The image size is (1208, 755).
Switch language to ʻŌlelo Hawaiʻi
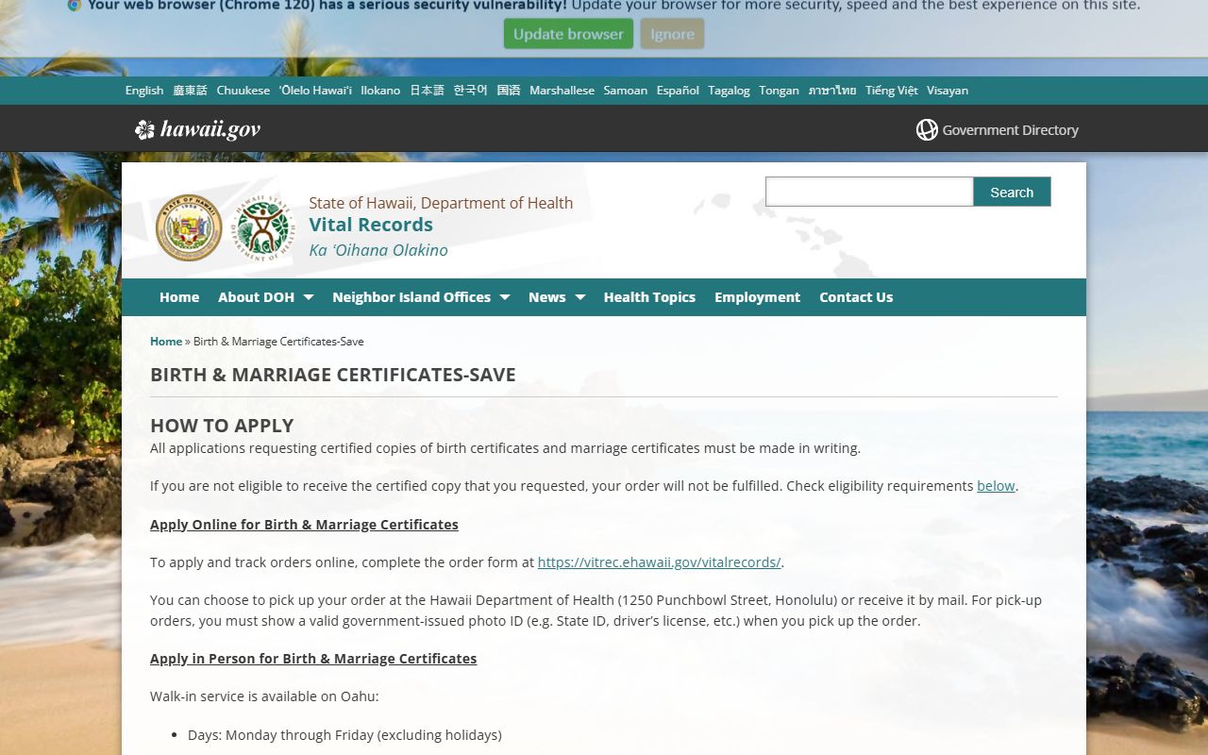315,91
